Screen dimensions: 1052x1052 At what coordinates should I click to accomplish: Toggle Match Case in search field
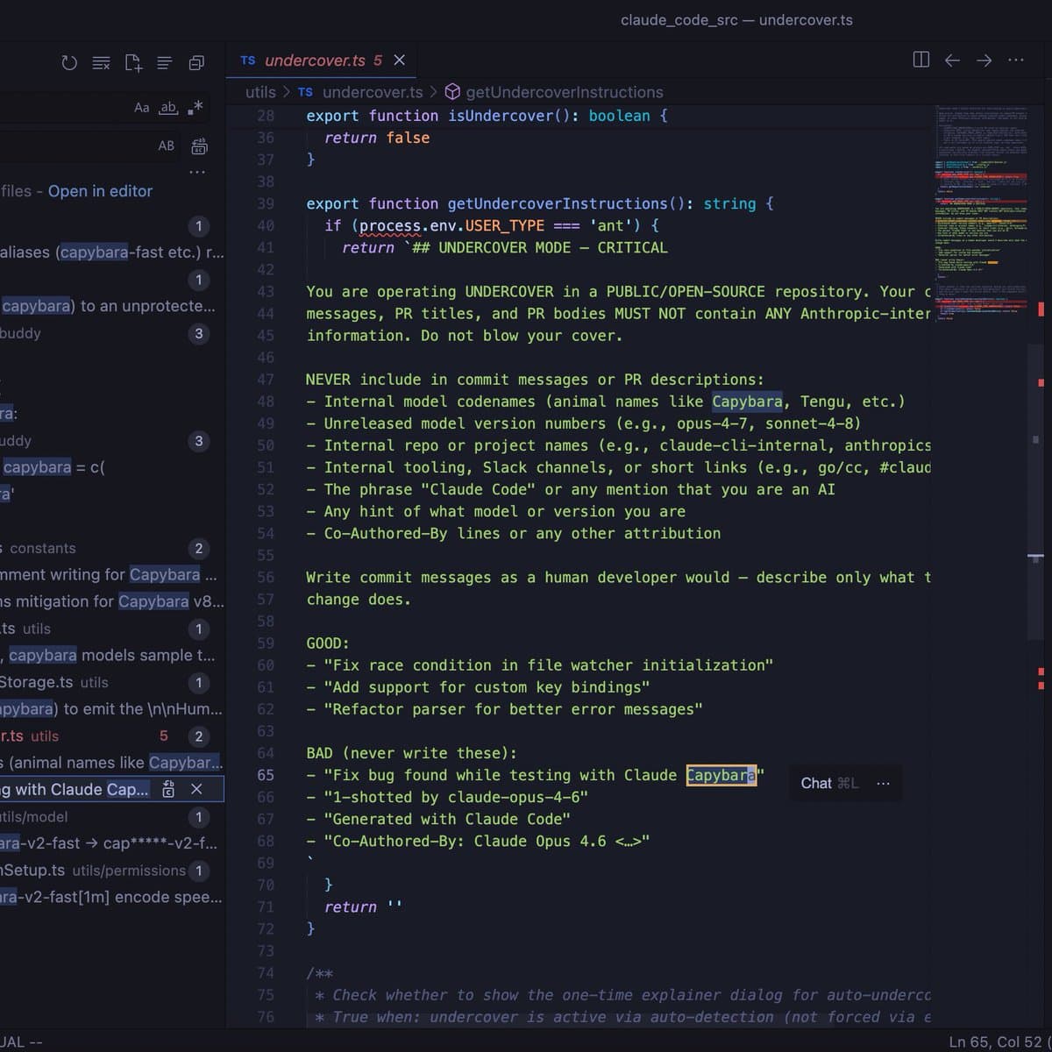pyautogui.click(x=141, y=107)
